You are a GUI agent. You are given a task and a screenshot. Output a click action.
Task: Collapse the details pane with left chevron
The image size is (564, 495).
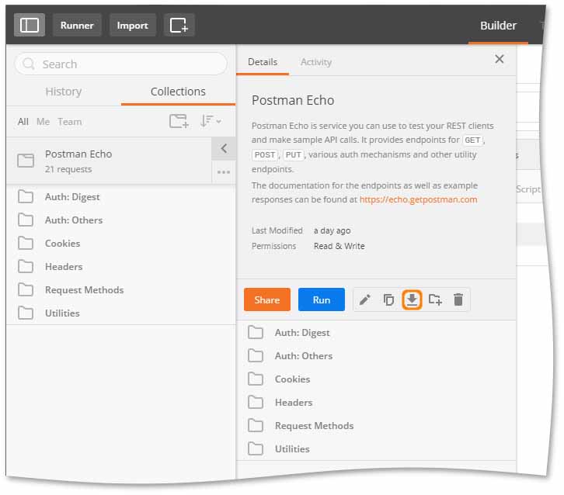[224, 148]
